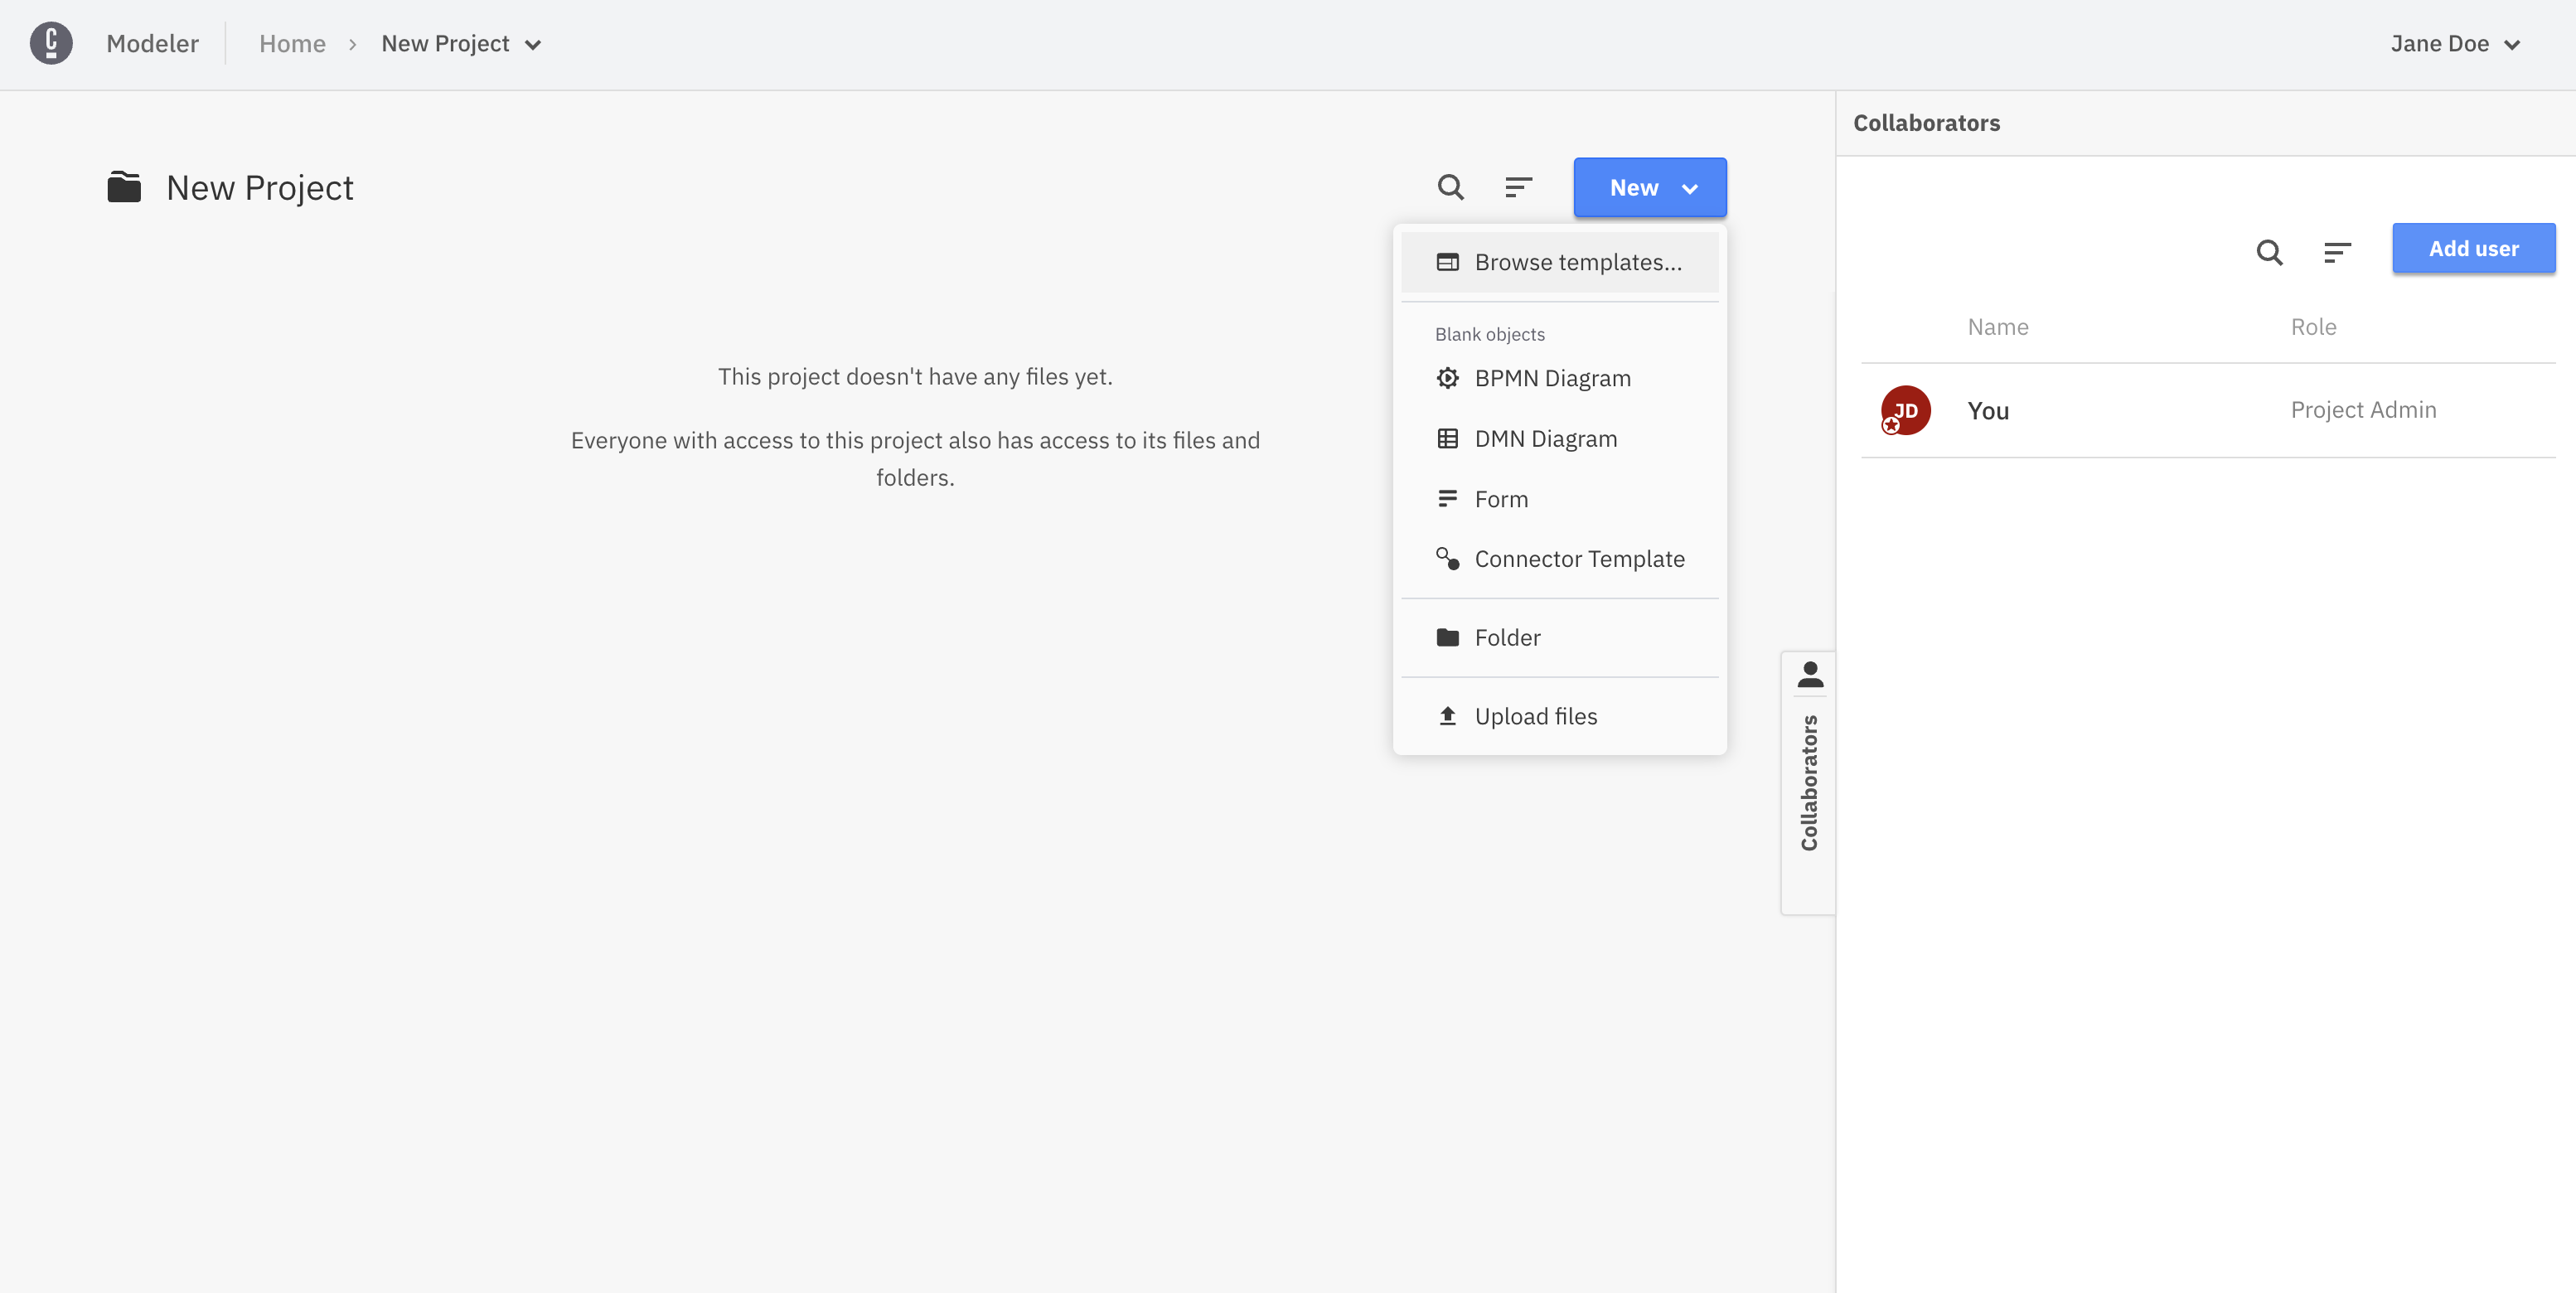This screenshot has height=1293, width=2576.
Task: Click the Folder icon in dropdown
Action: point(1446,637)
